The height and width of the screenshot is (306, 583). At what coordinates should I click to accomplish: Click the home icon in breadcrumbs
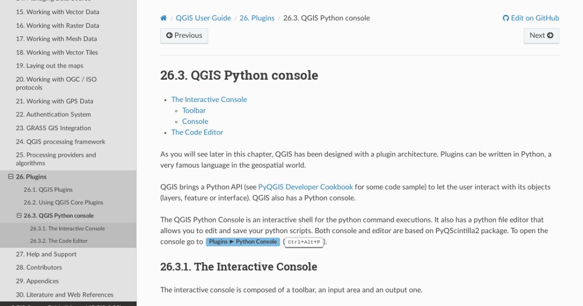(164, 18)
